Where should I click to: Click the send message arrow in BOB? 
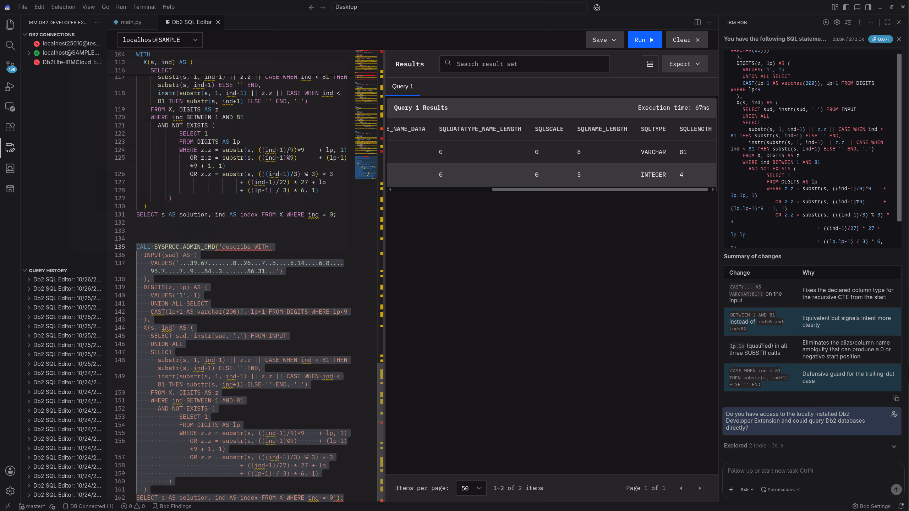point(896,489)
